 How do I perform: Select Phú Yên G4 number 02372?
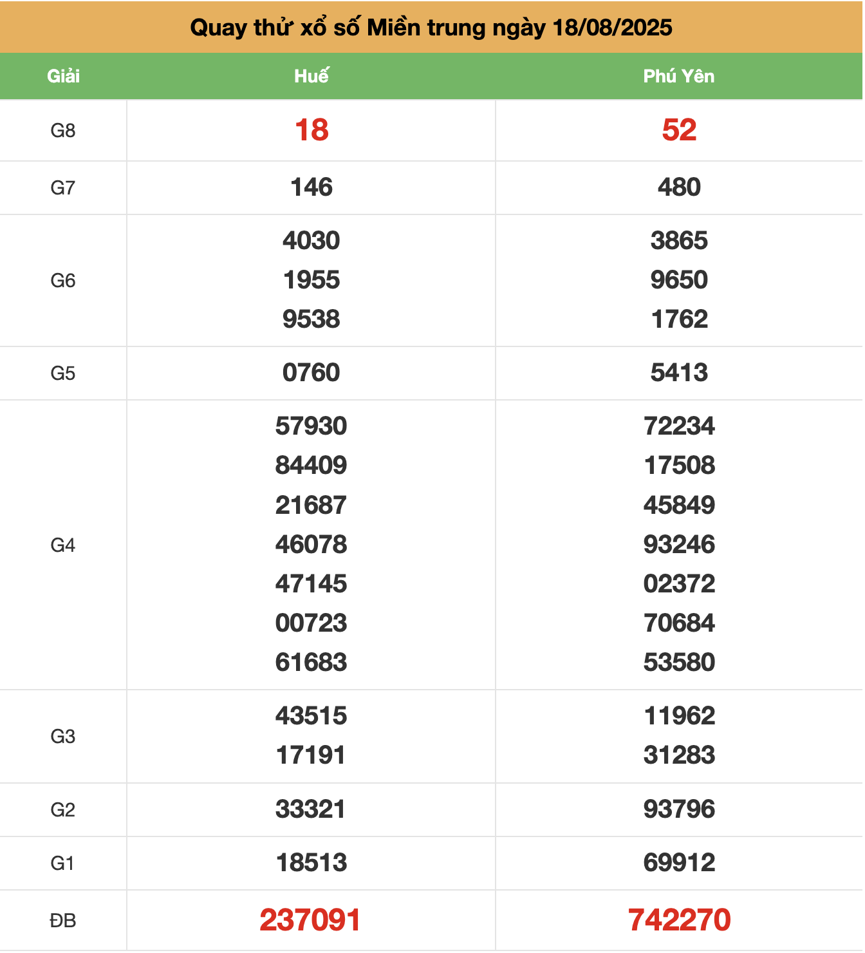(x=679, y=584)
